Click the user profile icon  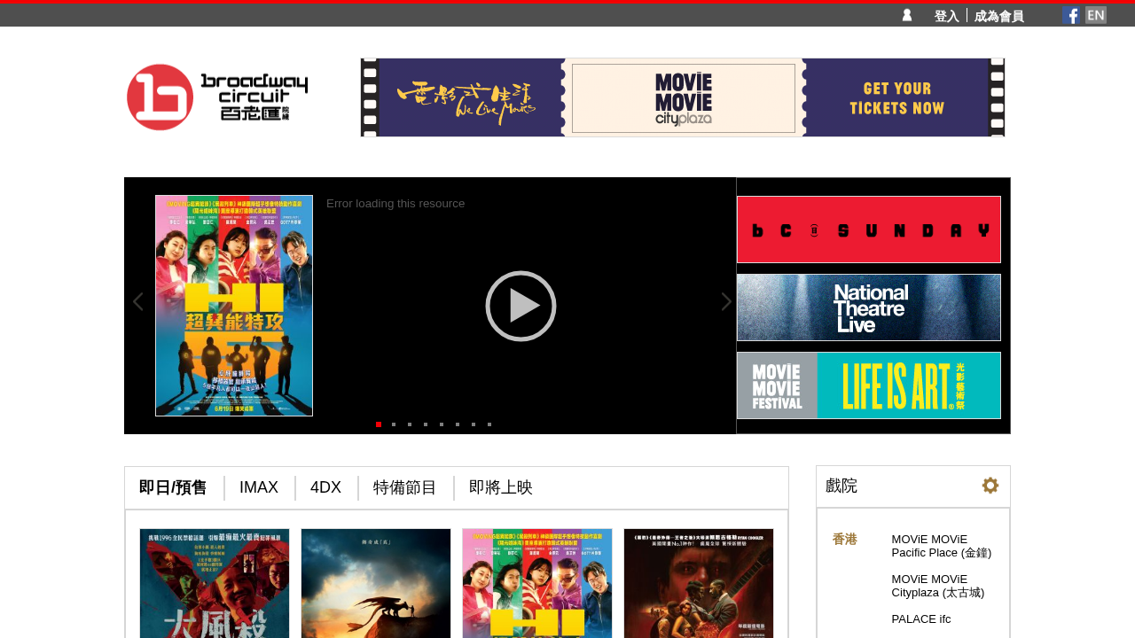tap(907, 15)
